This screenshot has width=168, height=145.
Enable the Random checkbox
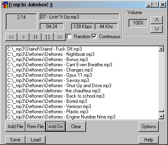pyautogui.click(x=69, y=37)
